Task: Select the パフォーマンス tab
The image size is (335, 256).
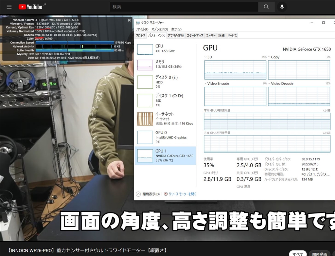Action: tap(157, 35)
